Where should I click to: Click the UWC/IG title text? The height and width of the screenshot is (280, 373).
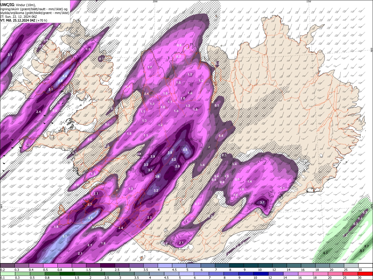click(x=7, y=5)
